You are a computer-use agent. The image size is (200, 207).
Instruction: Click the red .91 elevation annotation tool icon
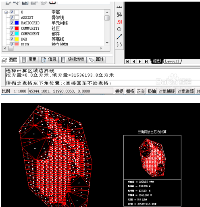(119, 22)
